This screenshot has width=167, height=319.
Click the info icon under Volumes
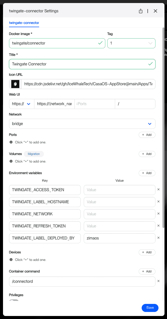coord(11,161)
